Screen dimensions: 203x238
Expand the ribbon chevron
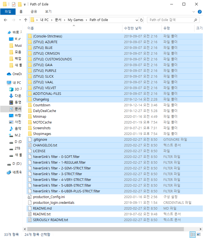click(x=194, y=12)
